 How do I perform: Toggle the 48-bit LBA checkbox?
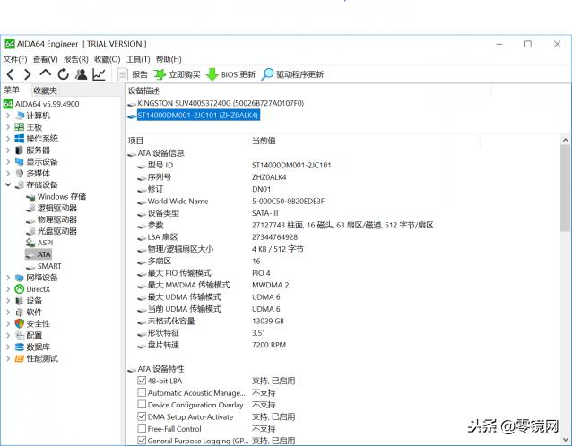142,381
